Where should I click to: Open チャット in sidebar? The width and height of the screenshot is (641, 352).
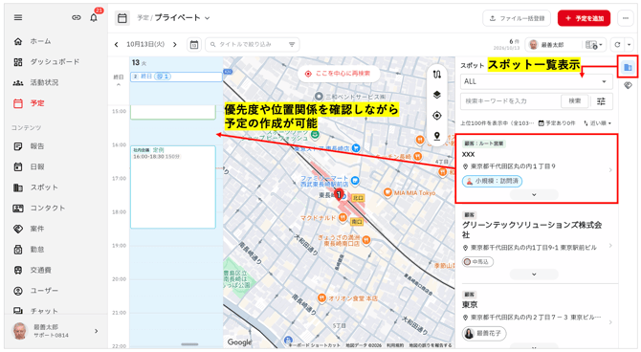click(x=44, y=311)
